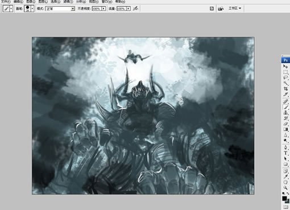Open the Window menu
The image size is (290, 210).
click(107, 2)
